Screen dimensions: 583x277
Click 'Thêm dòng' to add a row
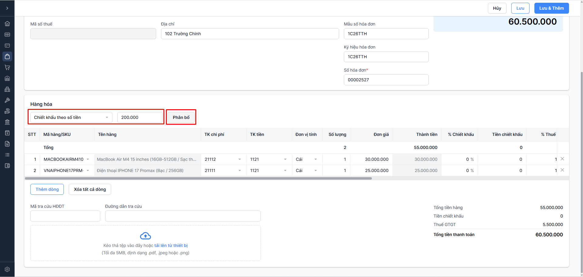point(47,189)
